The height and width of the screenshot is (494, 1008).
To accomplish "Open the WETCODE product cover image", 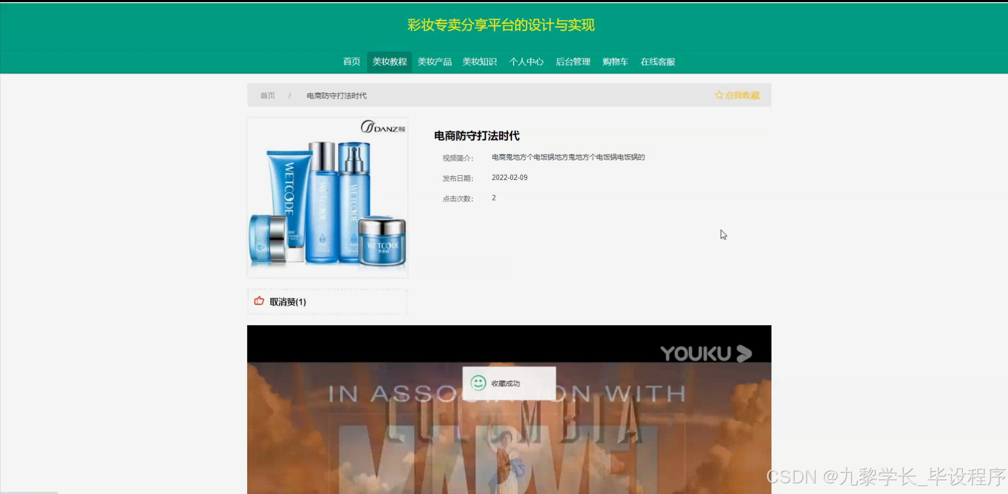I will coord(327,197).
